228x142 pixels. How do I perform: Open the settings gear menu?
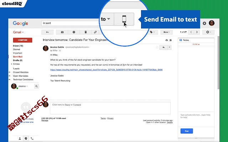208,32
